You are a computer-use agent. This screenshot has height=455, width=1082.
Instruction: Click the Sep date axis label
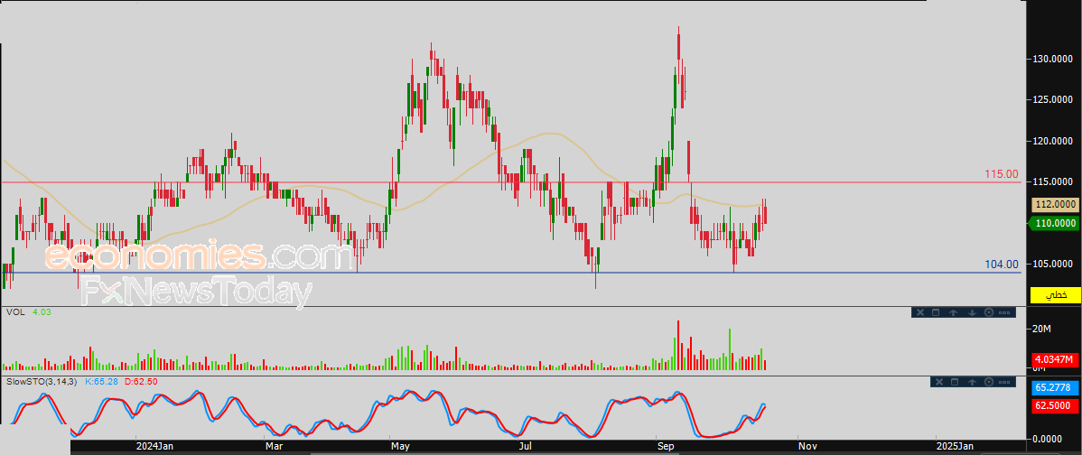pyautogui.click(x=667, y=447)
